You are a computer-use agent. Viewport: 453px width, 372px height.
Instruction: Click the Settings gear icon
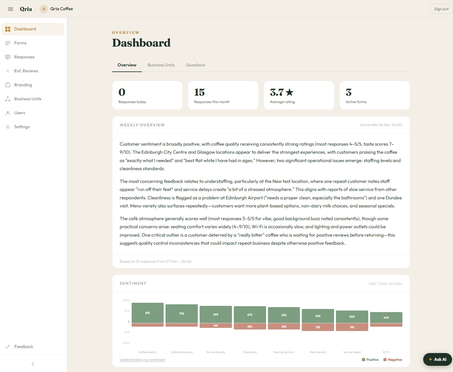(x=8, y=127)
